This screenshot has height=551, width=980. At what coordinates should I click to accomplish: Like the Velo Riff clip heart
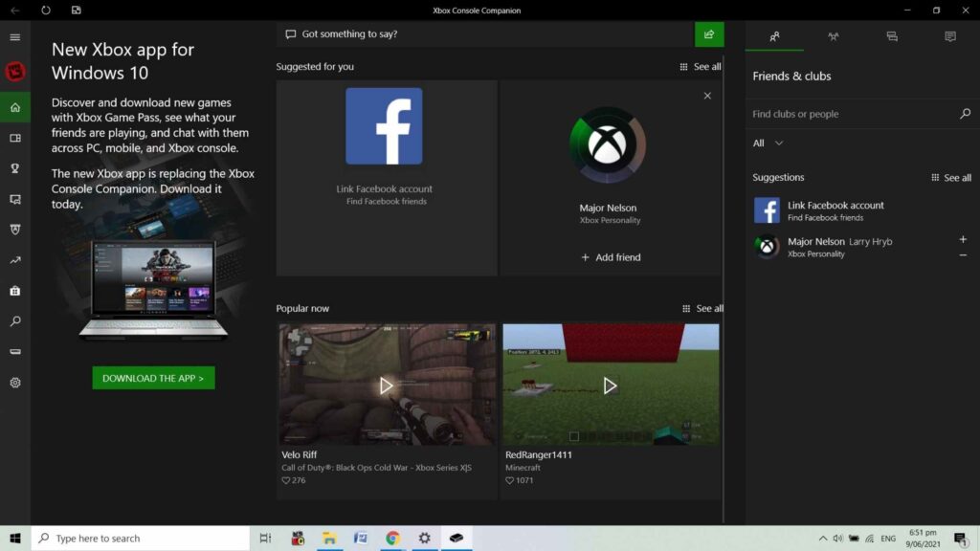pos(285,480)
